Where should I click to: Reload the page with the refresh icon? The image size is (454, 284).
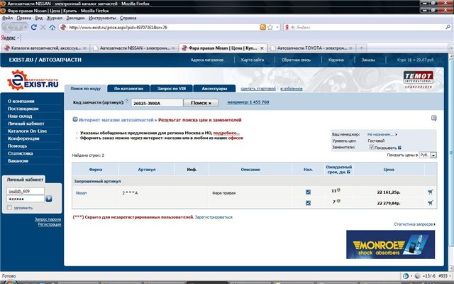(x=33, y=27)
